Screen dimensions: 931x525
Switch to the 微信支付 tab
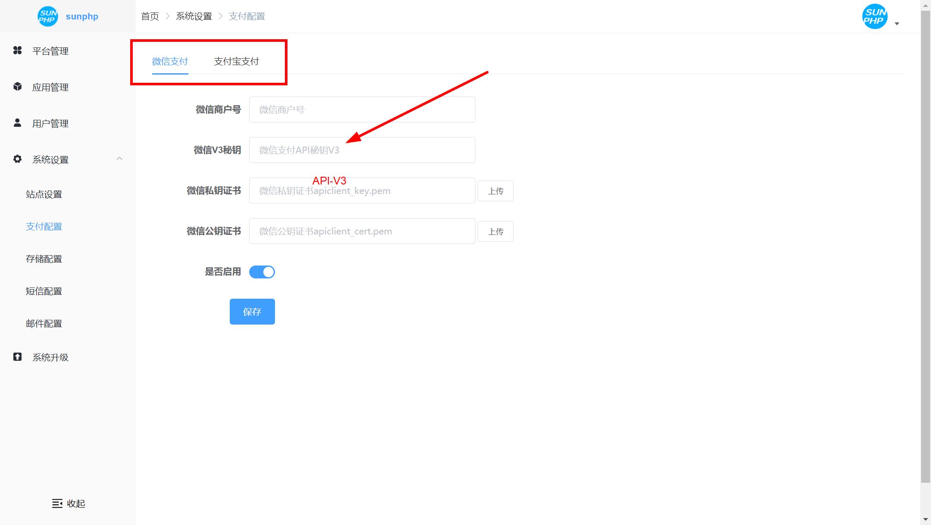[x=170, y=61]
